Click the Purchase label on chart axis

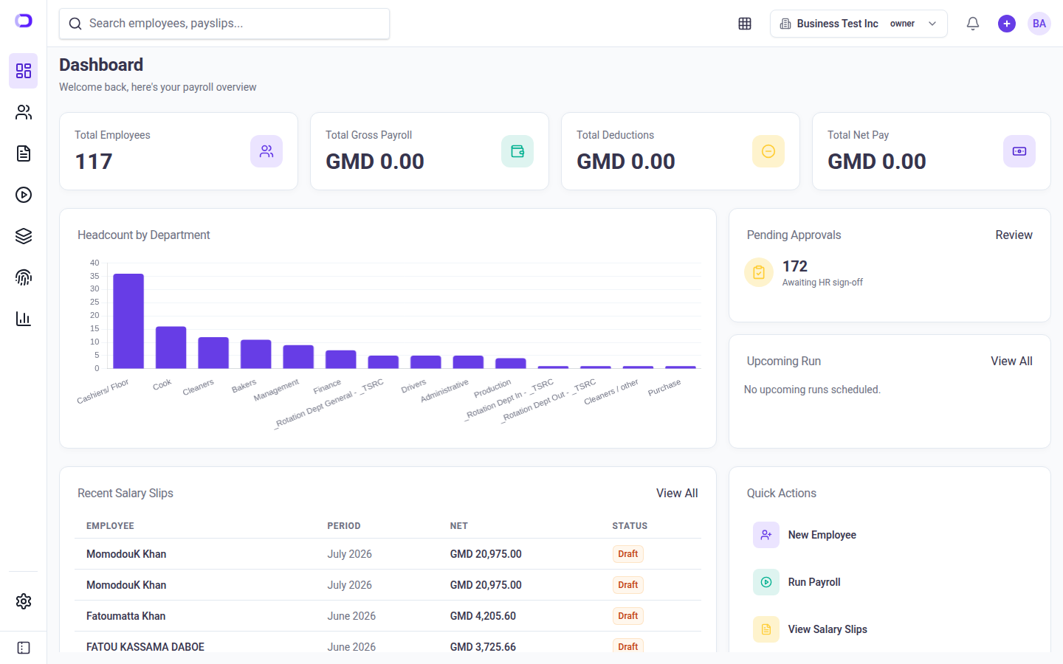click(664, 387)
